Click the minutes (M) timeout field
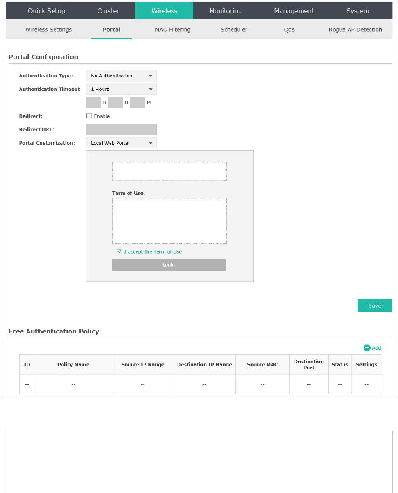 tap(137, 103)
